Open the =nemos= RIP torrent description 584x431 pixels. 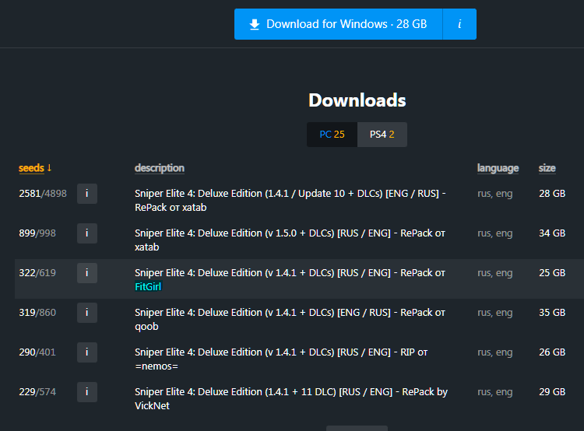pyautogui.click(x=281, y=359)
